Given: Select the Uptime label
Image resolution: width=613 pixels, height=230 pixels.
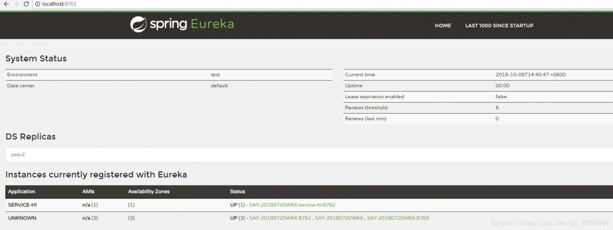Looking at the screenshot, I should click(353, 86).
